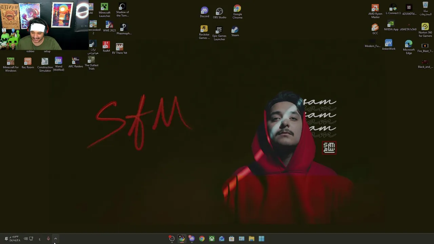Open the Rec Room desktop icon

coord(28,63)
